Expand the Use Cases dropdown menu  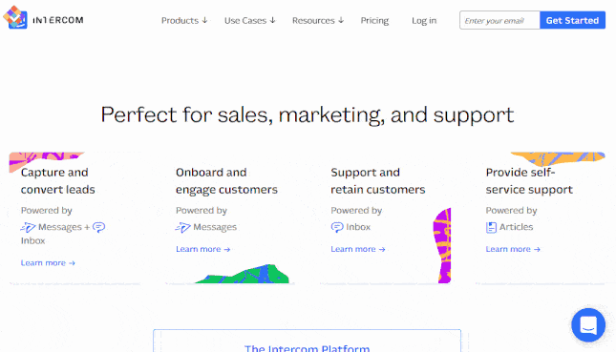(250, 20)
